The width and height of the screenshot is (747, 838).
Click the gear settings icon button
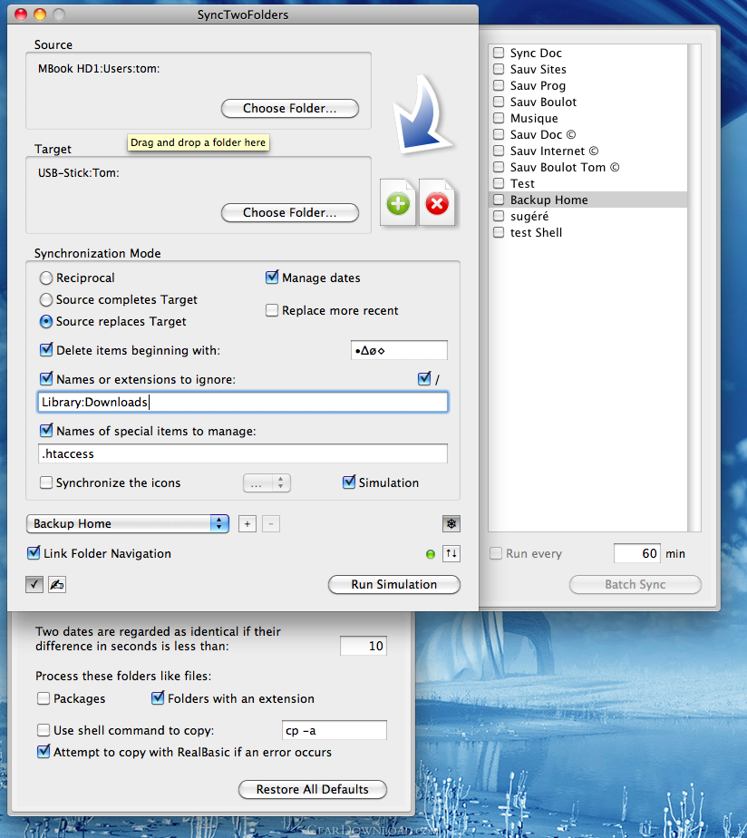(451, 524)
